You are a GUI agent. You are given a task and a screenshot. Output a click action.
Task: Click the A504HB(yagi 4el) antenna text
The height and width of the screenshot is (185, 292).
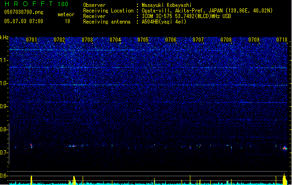164,22
